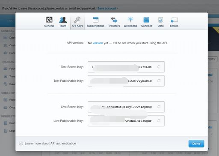Click the blue Done button
The height and width of the screenshot is (156, 219).
point(196,144)
